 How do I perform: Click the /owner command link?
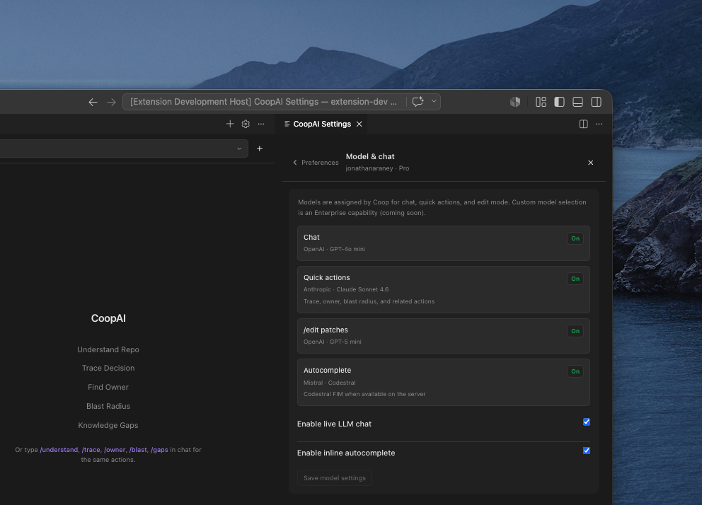115,450
